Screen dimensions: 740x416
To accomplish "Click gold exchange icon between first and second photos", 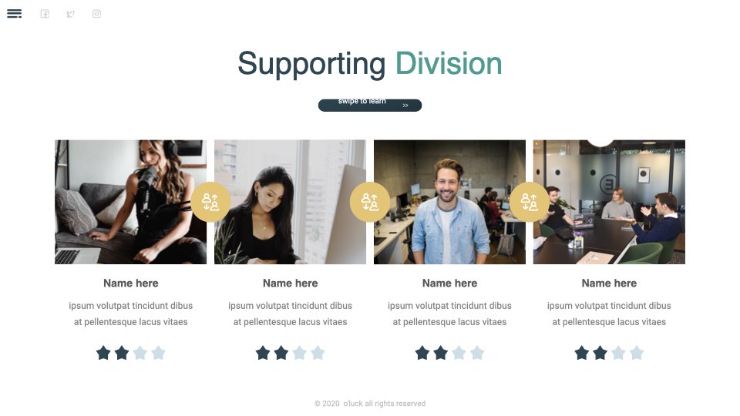I will 210,202.
